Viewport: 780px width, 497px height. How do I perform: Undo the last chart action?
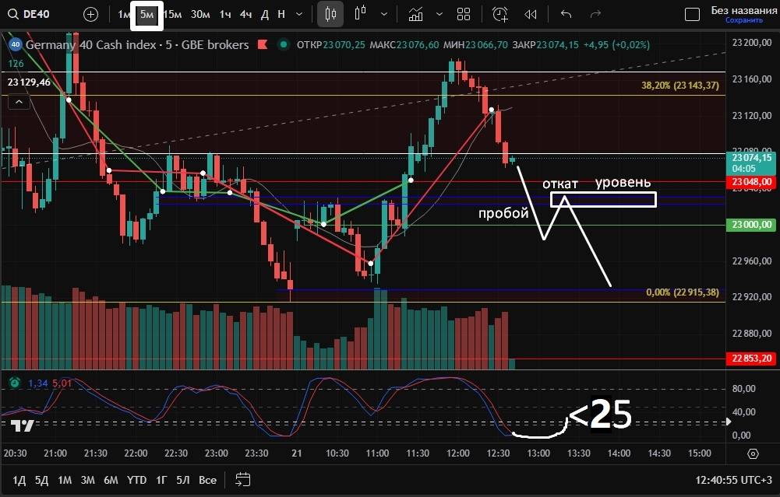pyautogui.click(x=566, y=14)
